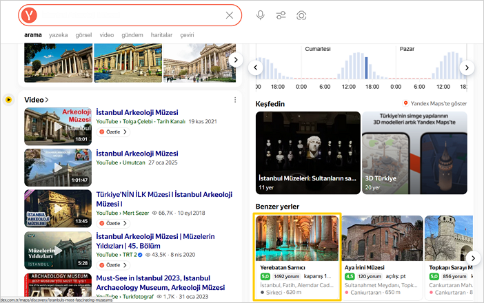This screenshot has width=484, height=303.
Task: Click the Cumartesi day label
Action: [x=318, y=49]
